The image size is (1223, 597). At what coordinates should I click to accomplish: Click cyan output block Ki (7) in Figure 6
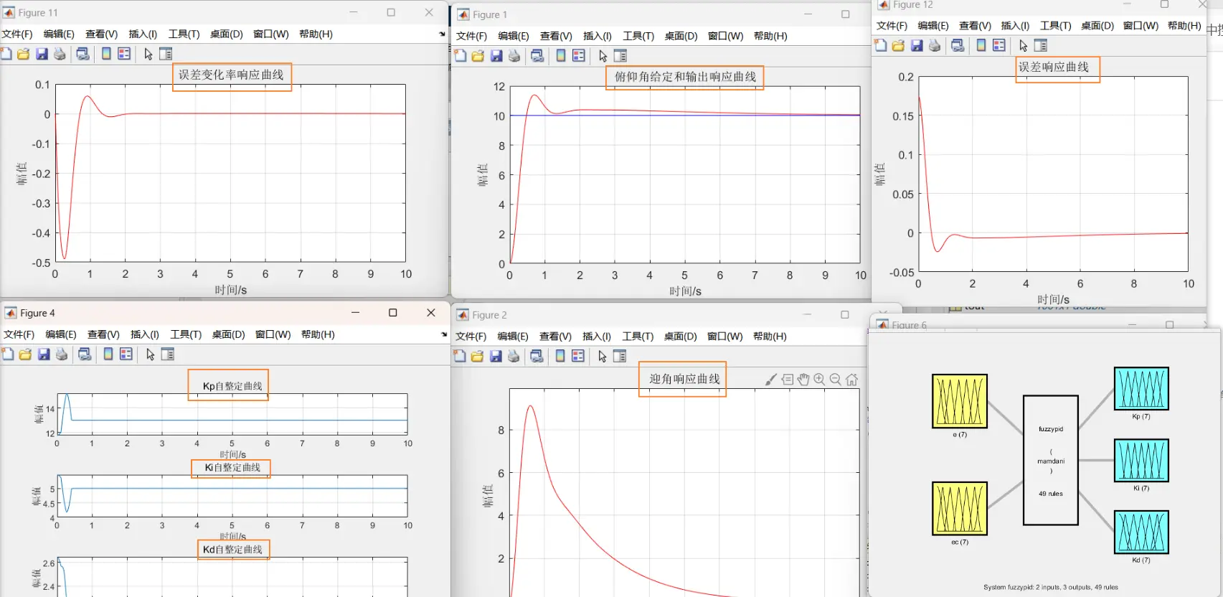(x=1141, y=461)
